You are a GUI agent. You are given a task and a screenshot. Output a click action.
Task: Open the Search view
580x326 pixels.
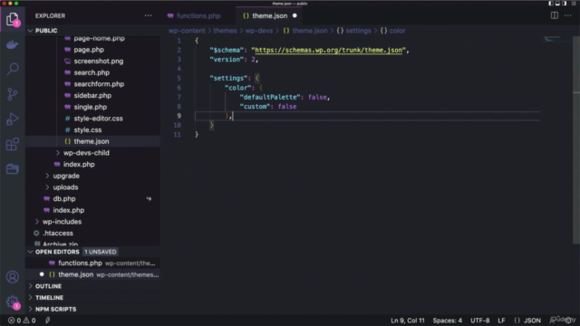[12, 69]
